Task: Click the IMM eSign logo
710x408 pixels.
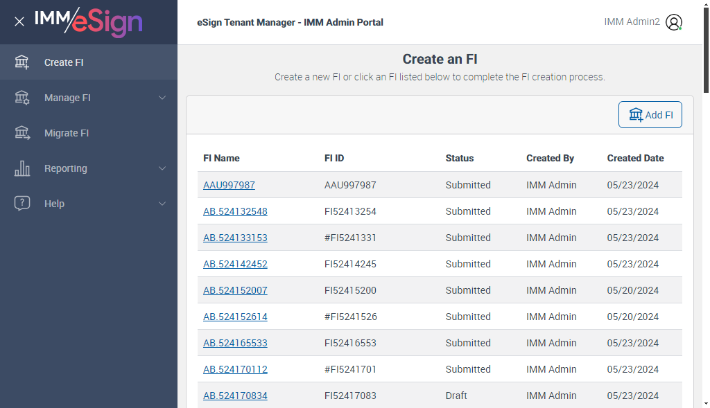Action: coord(88,21)
